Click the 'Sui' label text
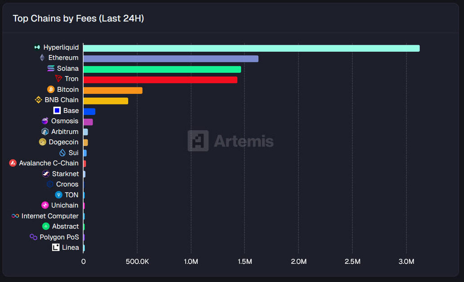 tap(73, 152)
